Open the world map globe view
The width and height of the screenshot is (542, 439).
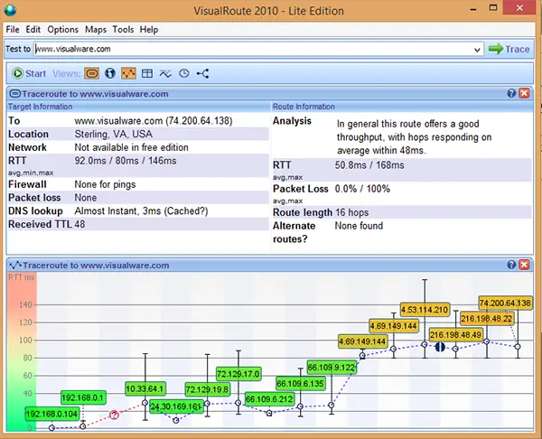coord(111,73)
